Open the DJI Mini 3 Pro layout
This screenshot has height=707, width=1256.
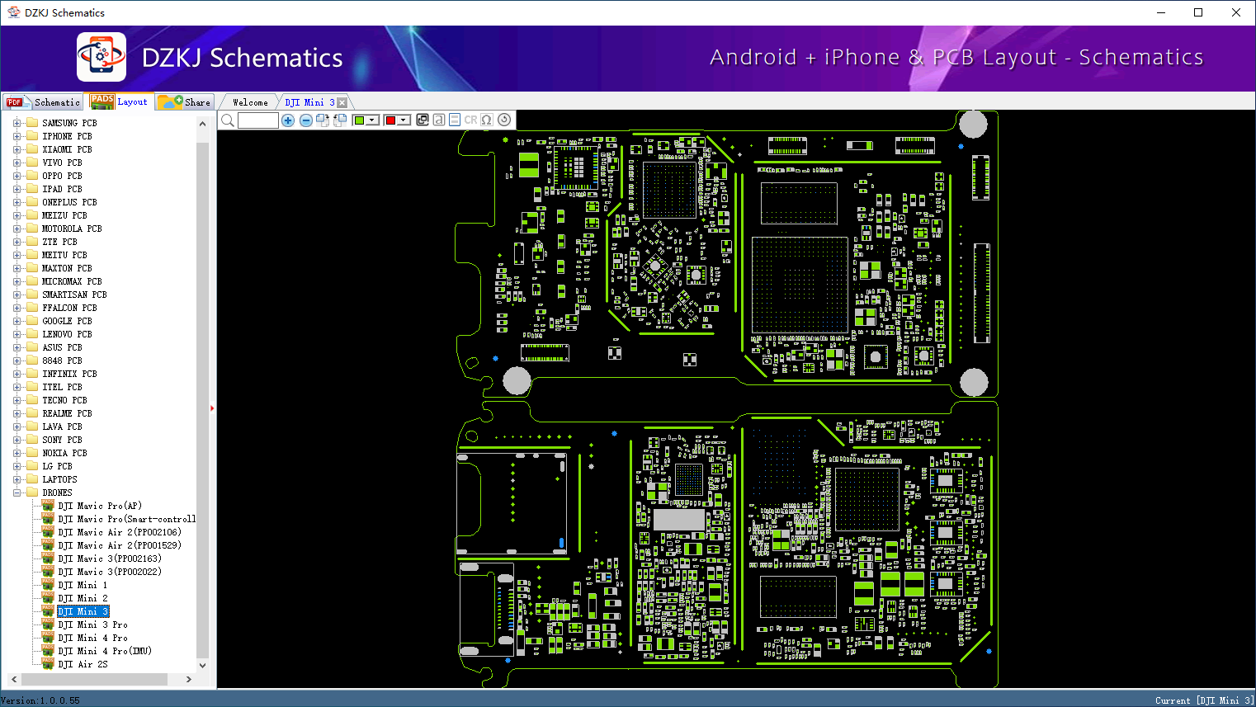click(92, 625)
